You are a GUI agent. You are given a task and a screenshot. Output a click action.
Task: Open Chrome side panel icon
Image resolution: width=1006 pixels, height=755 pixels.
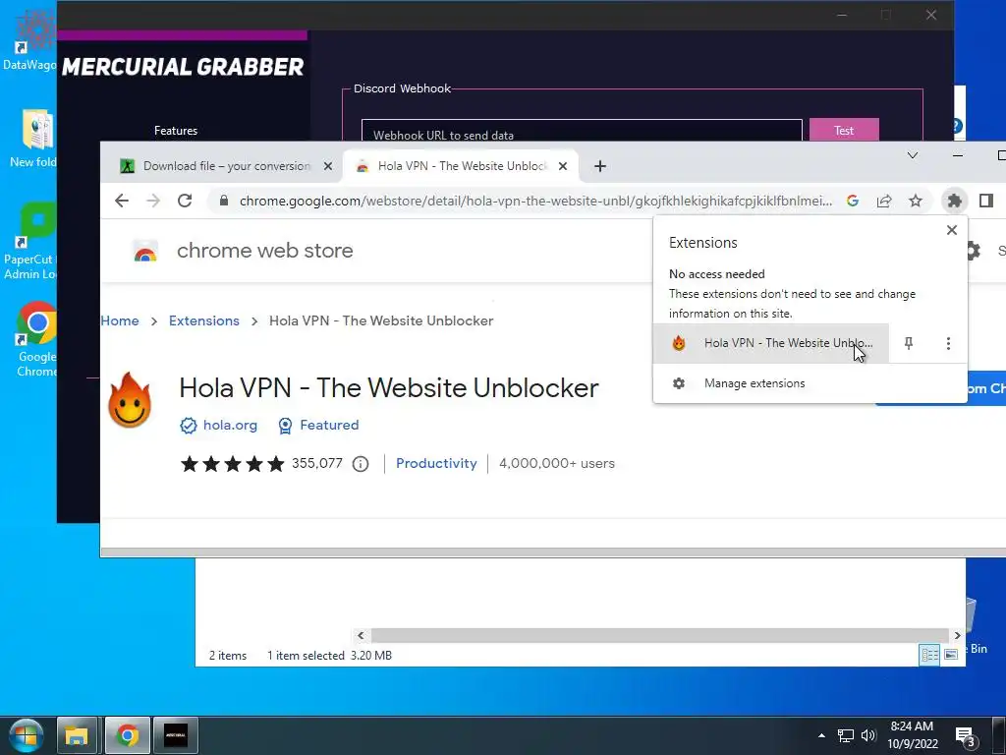coord(986,201)
